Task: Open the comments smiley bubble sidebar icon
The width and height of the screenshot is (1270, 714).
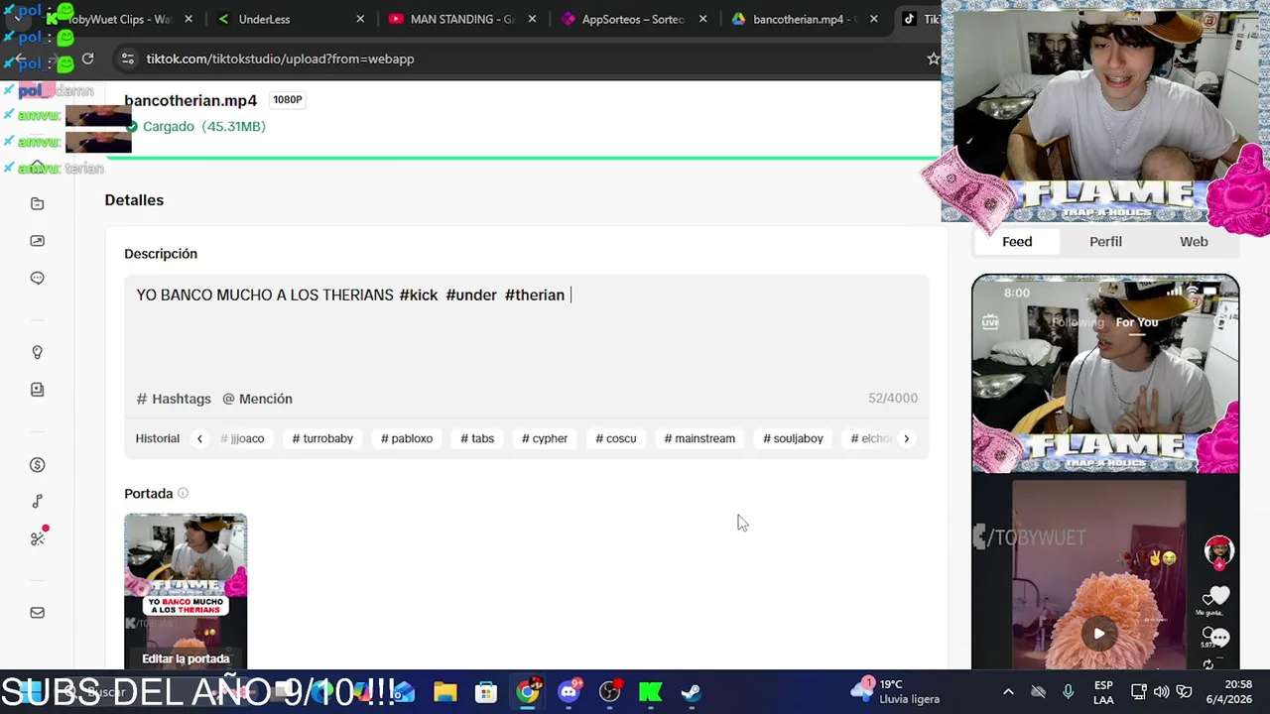Action: tap(38, 279)
